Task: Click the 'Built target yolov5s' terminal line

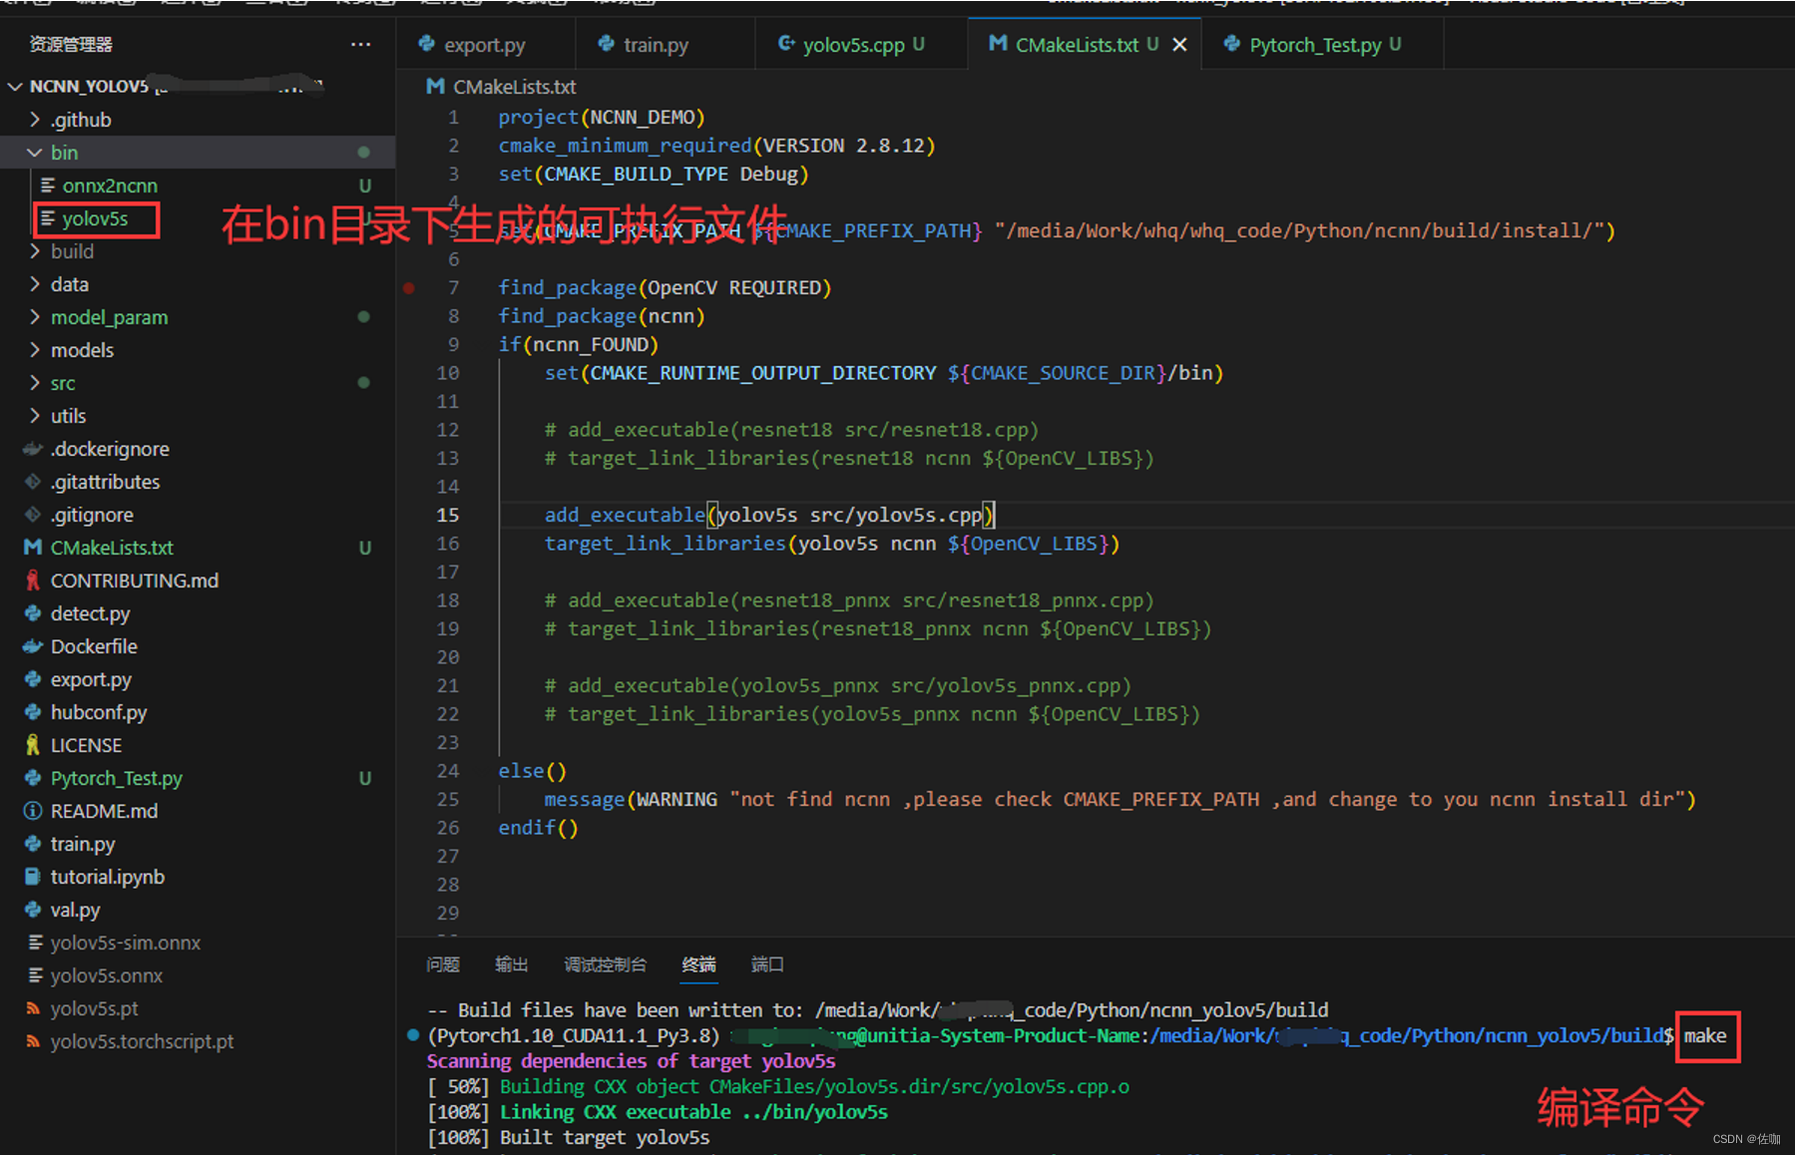Action: click(x=605, y=1138)
